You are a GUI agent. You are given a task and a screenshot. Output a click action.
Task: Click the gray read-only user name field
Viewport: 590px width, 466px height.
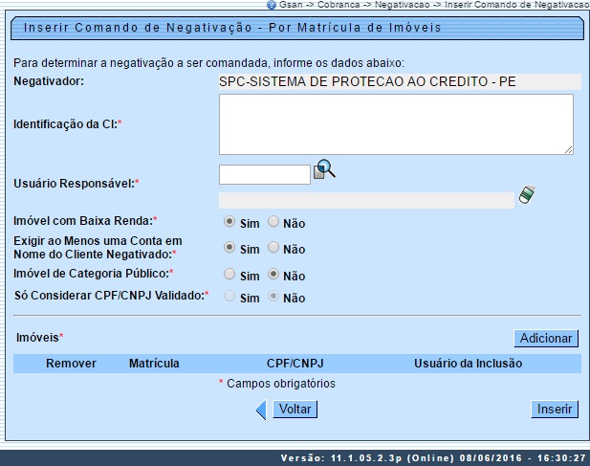pos(366,200)
